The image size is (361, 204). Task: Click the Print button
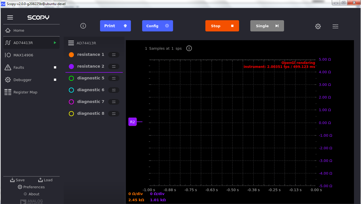click(x=115, y=26)
